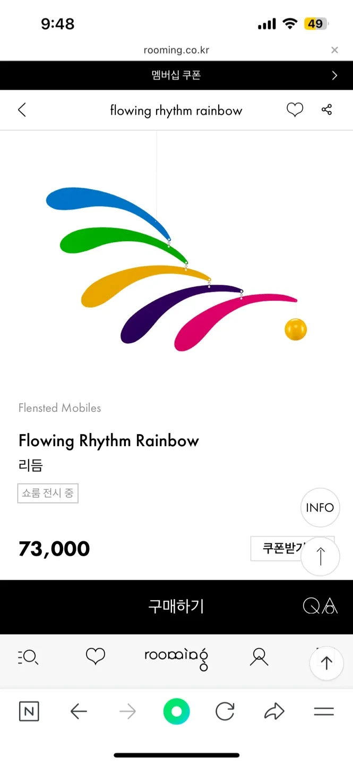Close the rooming.co.kr address bar
Screen dimensions: 353x765
334,50
